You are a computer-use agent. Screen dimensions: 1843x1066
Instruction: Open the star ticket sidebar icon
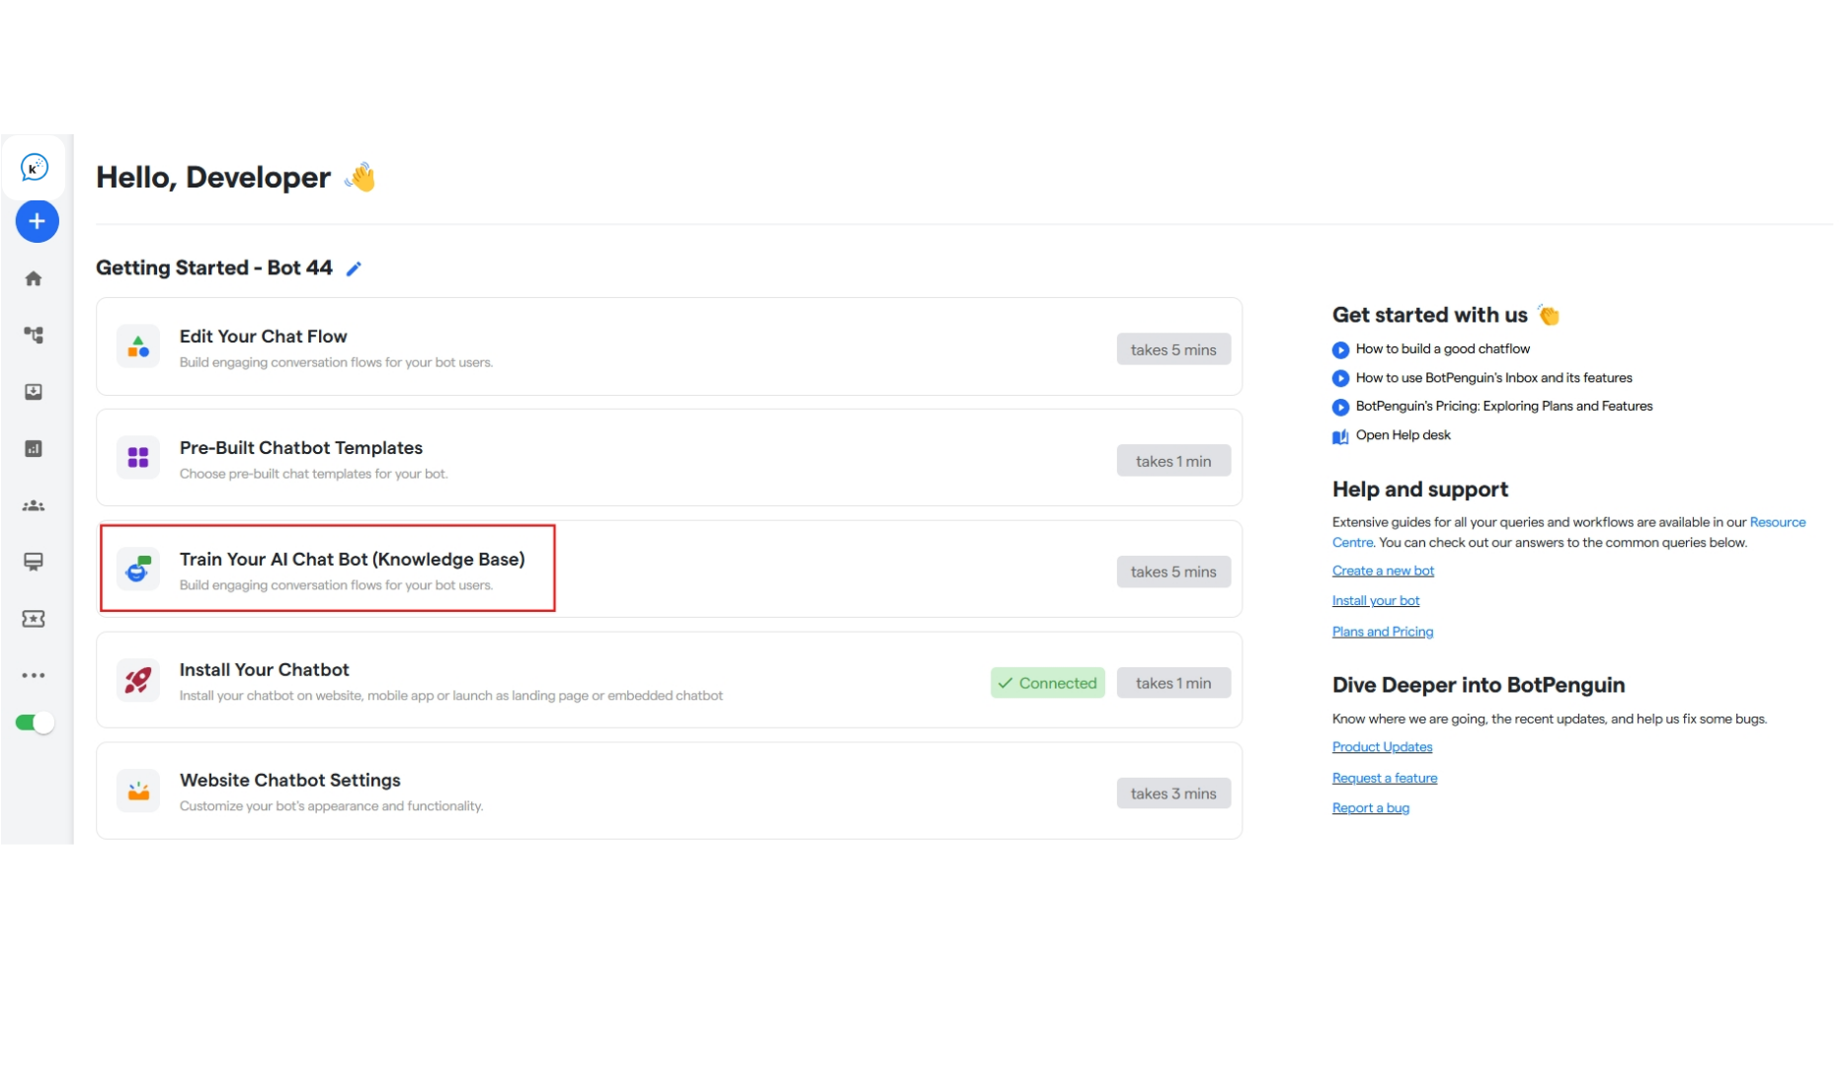point(34,619)
